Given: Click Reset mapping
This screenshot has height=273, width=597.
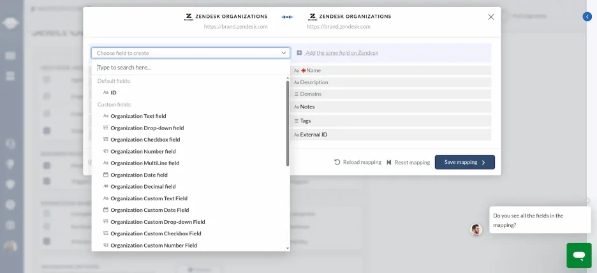Looking at the screenshot, I should [x=408, y=162].
